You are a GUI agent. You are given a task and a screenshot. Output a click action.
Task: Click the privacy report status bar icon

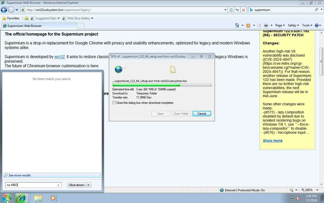tap(291, 190)
